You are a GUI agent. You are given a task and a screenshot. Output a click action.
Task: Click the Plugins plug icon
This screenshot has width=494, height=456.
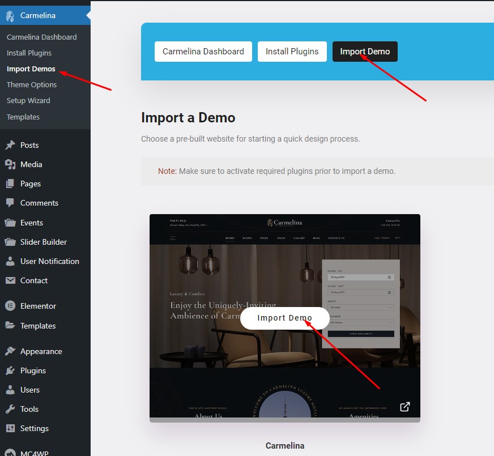[10, 370]
